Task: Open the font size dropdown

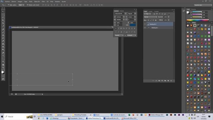Action: [124, 17]
